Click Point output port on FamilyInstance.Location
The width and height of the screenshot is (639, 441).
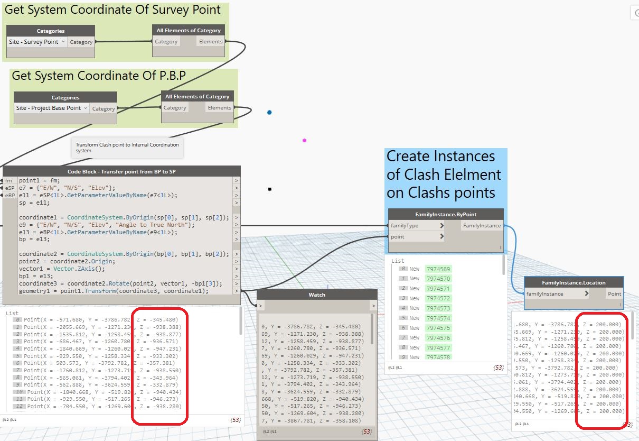(614, 293)
